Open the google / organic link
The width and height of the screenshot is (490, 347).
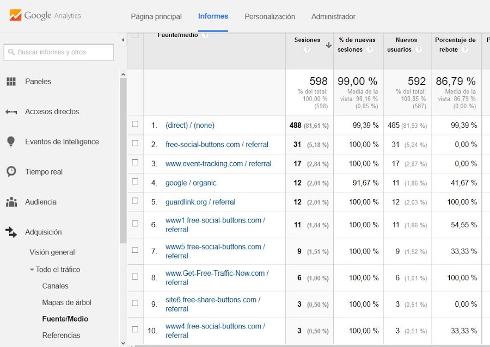click(x=191, y=183)
